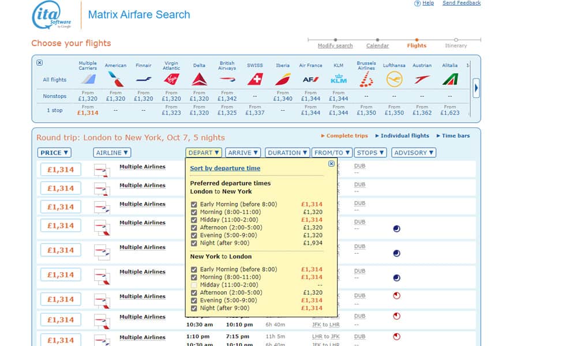Select the Lufthansa logo
This screenshot has width=577, height=346.
(x=394, y=79)
